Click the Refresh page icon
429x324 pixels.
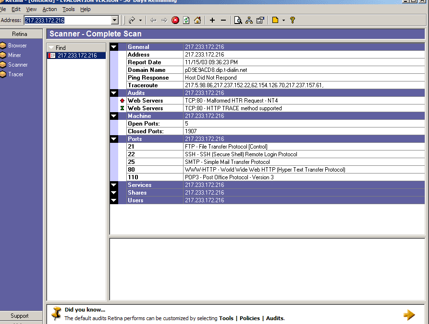(x=186, y=20)
